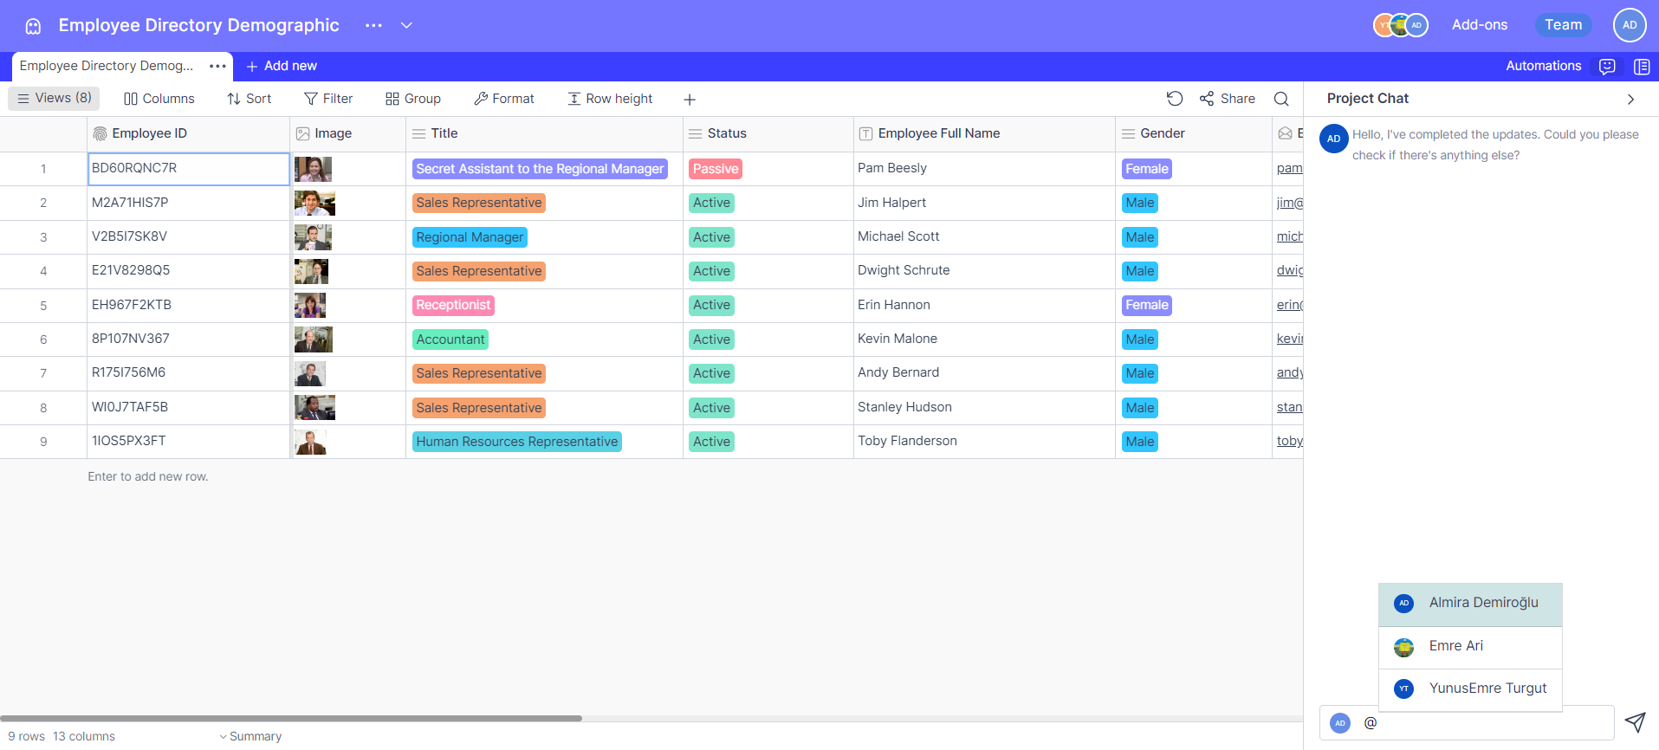The width and height of the screenshot is (1659, 750).
Task: Collapse the Project Chat panel
Action: pyautogui.click(x=1630, y=100)
